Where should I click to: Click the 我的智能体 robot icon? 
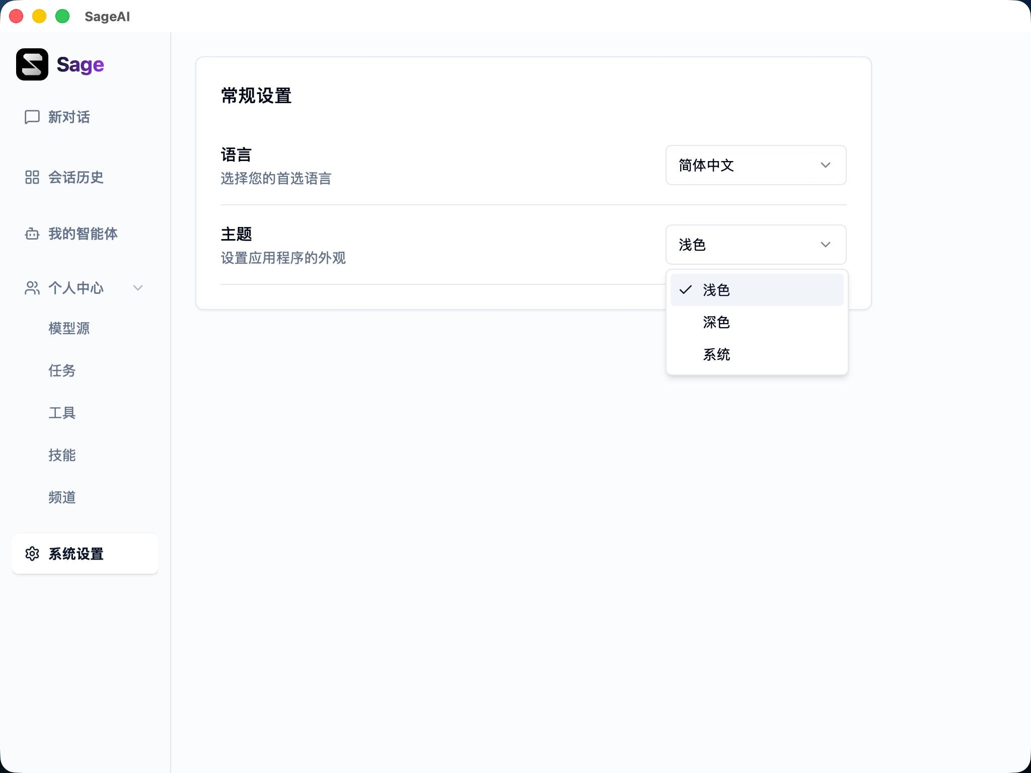pyautogui.click(x=31, y=234)
